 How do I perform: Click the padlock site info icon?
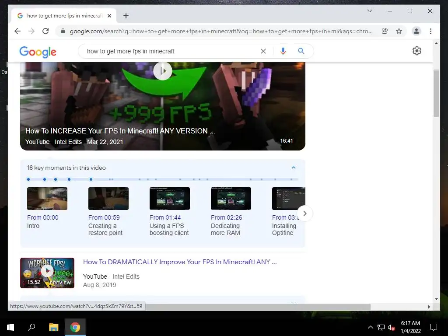coord(63,31)
